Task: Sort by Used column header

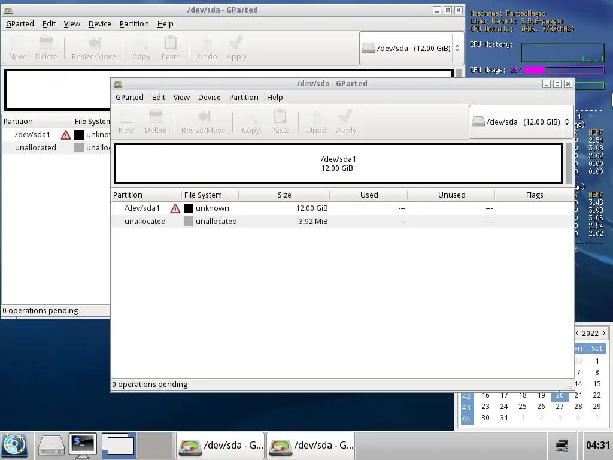Action: (369, 195)
